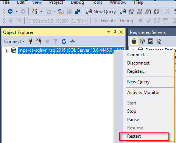Open the Debug menu
The width and height of the screenshot is (176, 143).
click(77, 2)
